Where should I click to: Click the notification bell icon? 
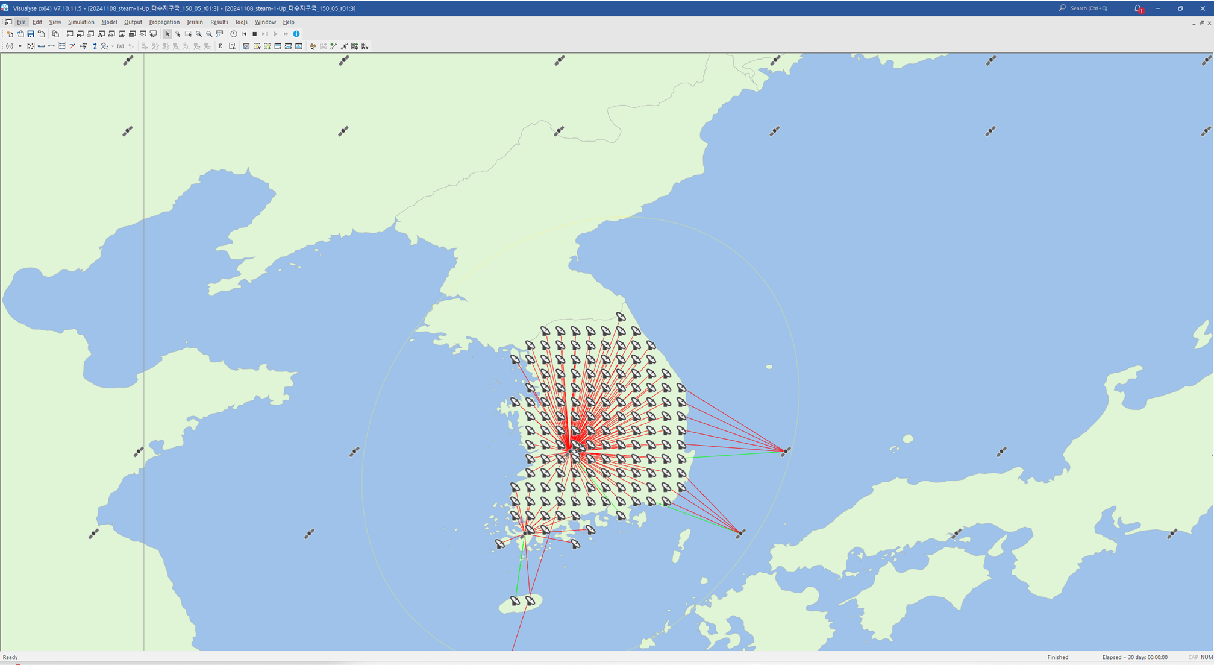coord(1137,8)
